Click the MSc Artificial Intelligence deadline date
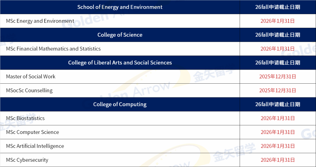Viewport: 316px width, 167px height. point(277,146)
